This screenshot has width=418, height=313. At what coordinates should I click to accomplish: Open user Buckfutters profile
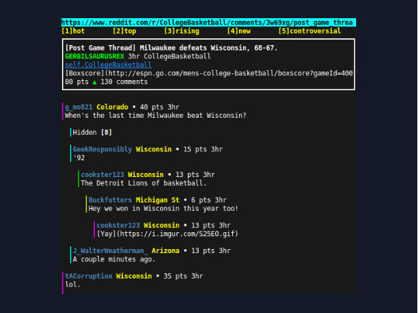pos(110,200)
